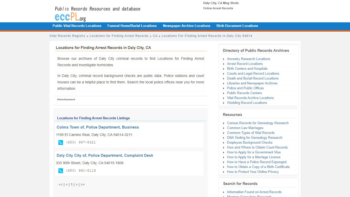Open DNA Testing for Genealogy Research
This screenshot has width=350, height=197.
point(254,137)
